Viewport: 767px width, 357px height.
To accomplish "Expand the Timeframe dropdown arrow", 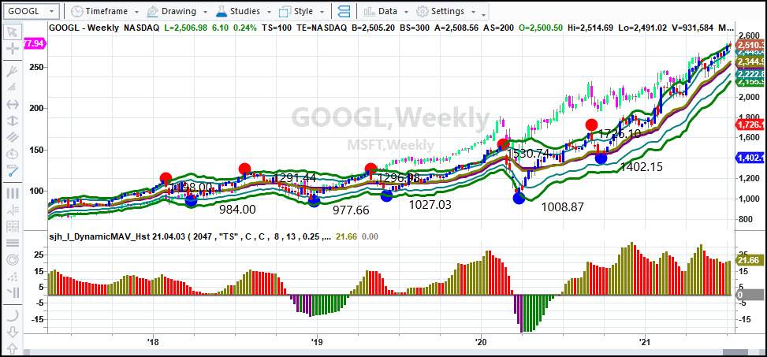I will pos(136,12).
